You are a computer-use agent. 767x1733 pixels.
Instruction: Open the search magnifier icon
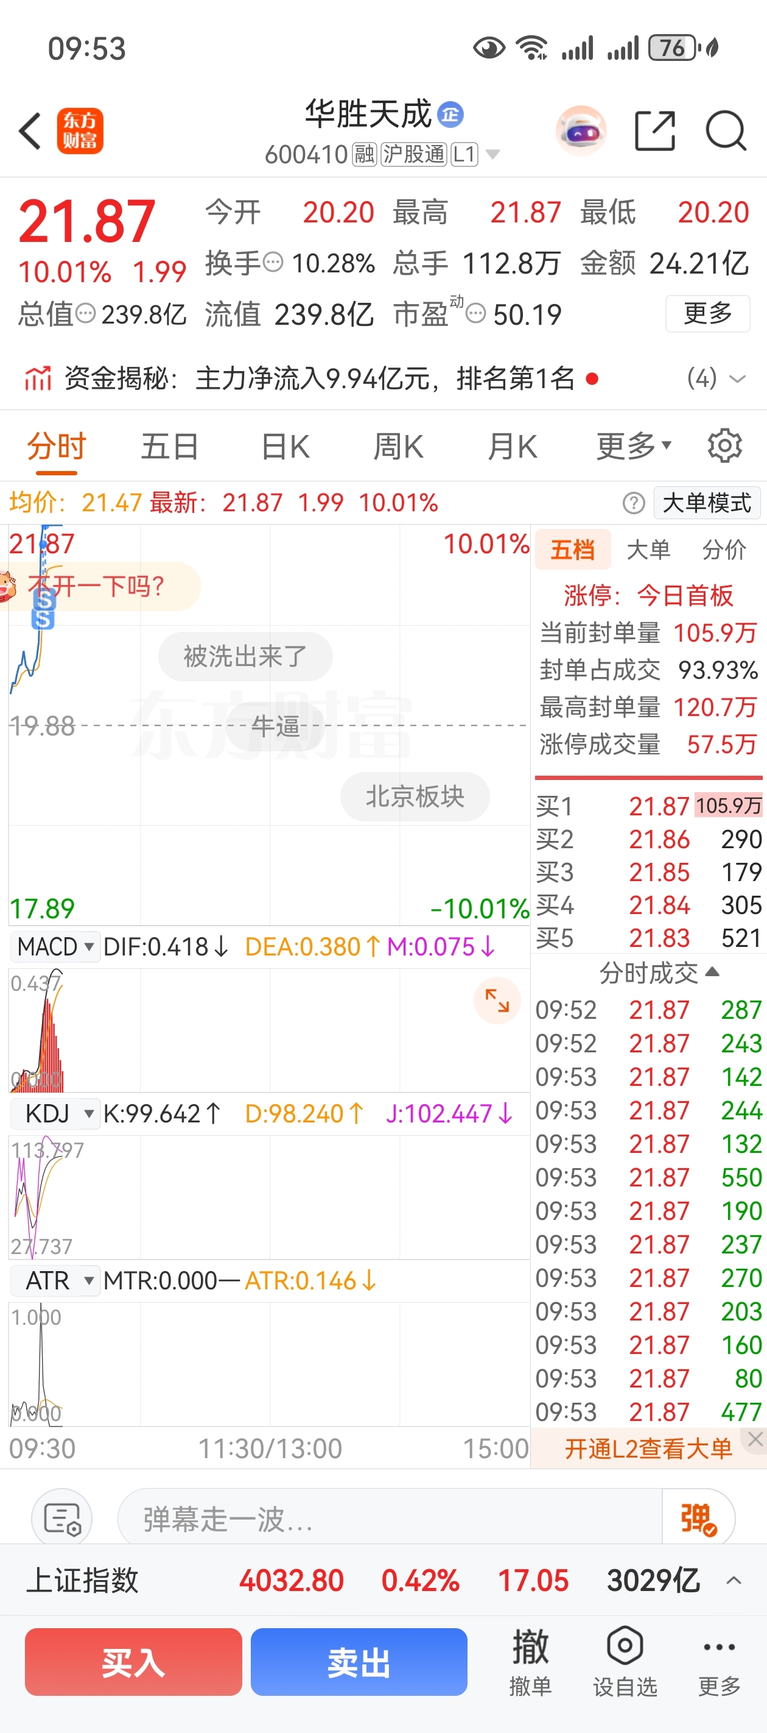726,130
